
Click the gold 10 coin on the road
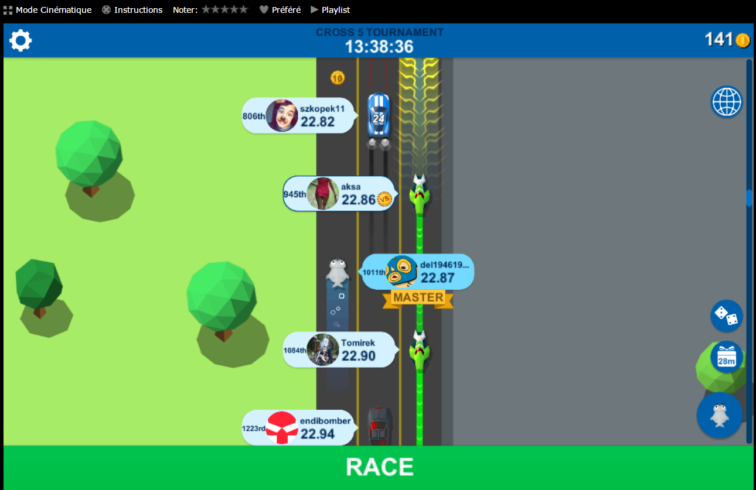(337, 77)
